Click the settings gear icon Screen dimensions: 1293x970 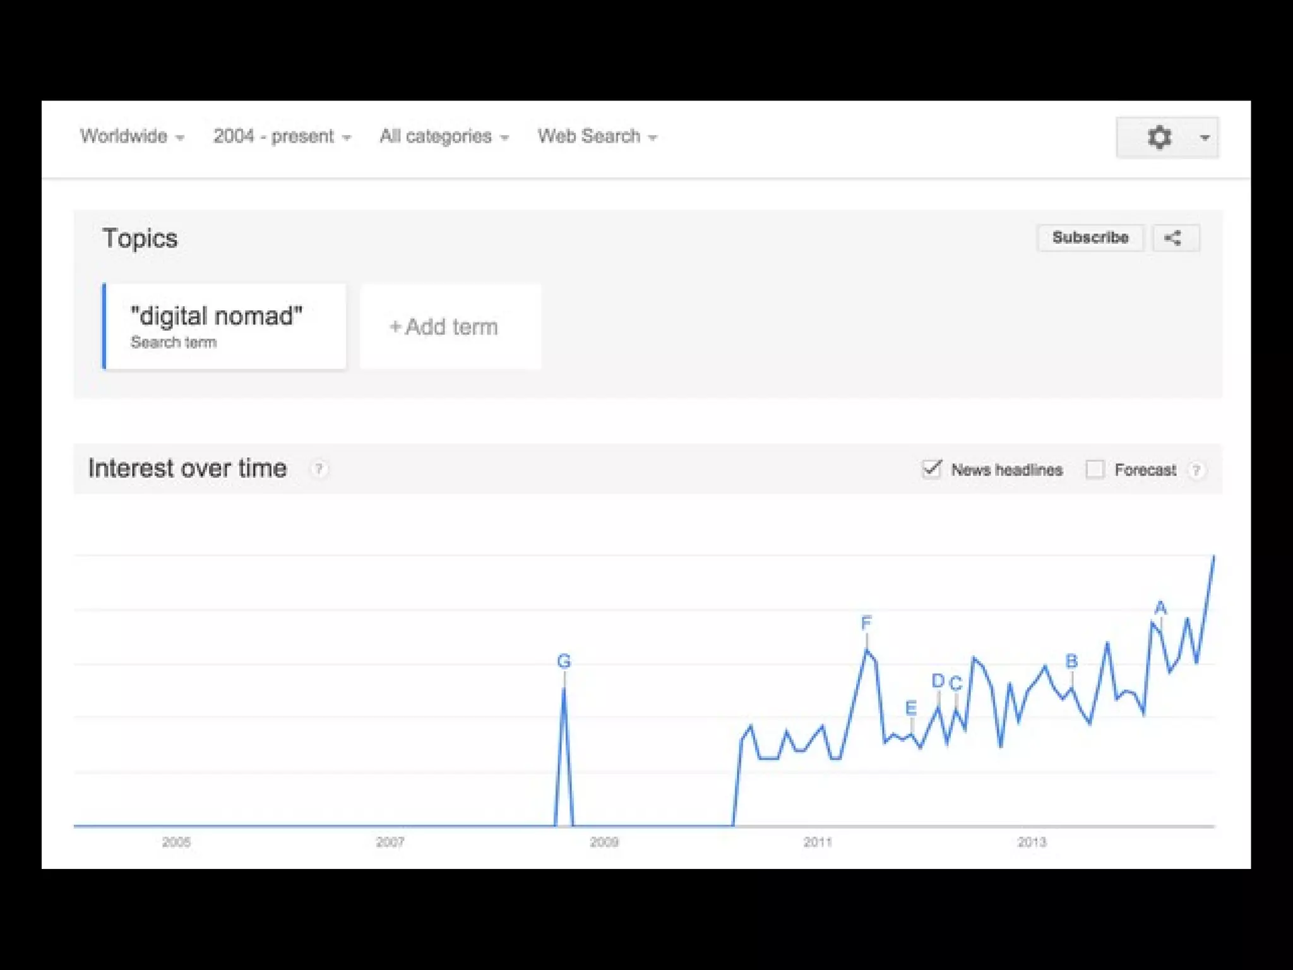[x=1159, y=137]
